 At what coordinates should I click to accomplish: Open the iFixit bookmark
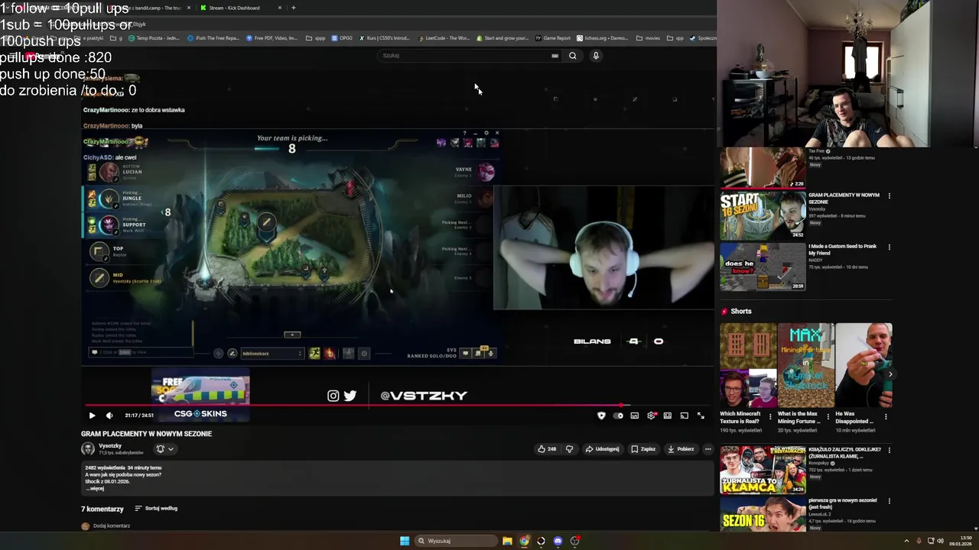click(213, 38)
